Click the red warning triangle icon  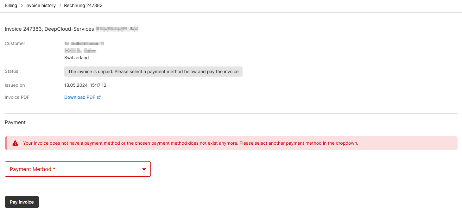click(15, 143)
